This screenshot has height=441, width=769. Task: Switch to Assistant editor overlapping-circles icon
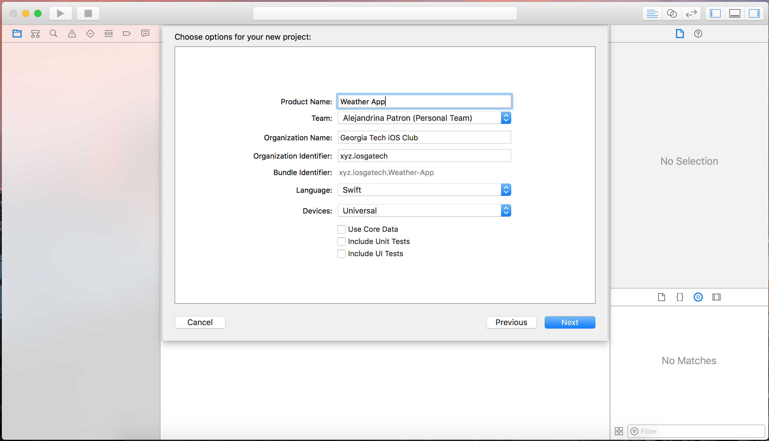tap(672, 13)
